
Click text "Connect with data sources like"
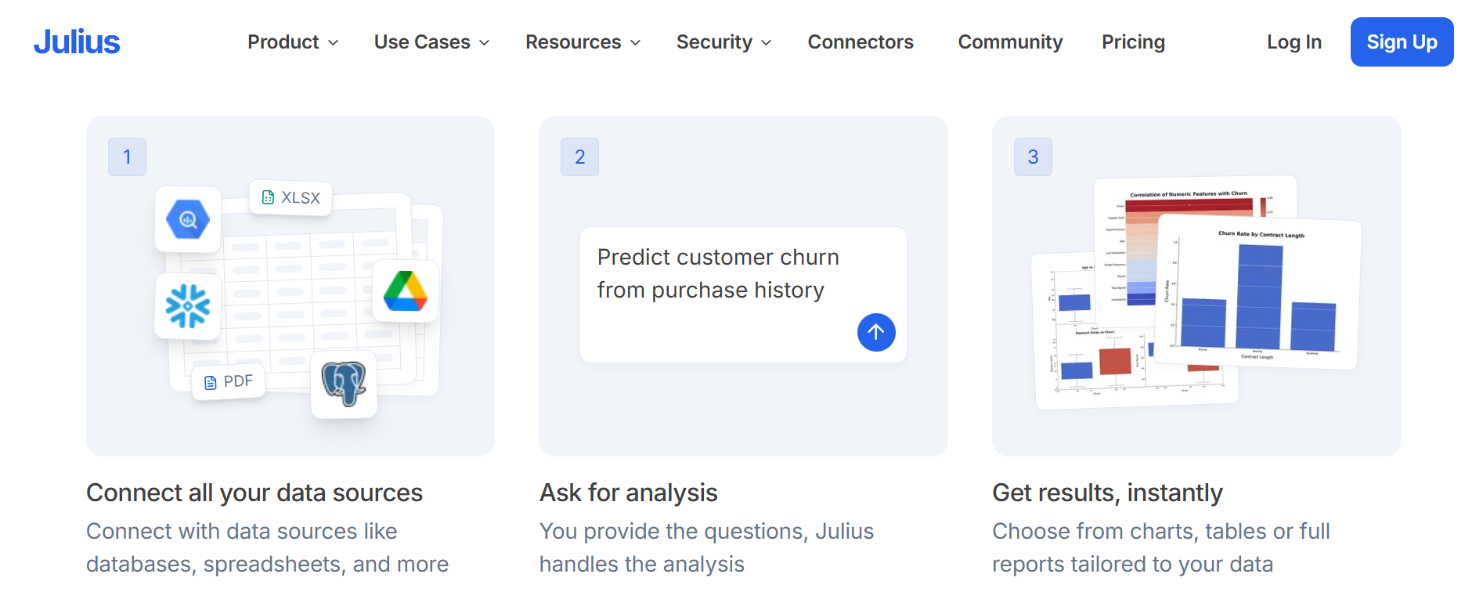(x=242, y=531)
